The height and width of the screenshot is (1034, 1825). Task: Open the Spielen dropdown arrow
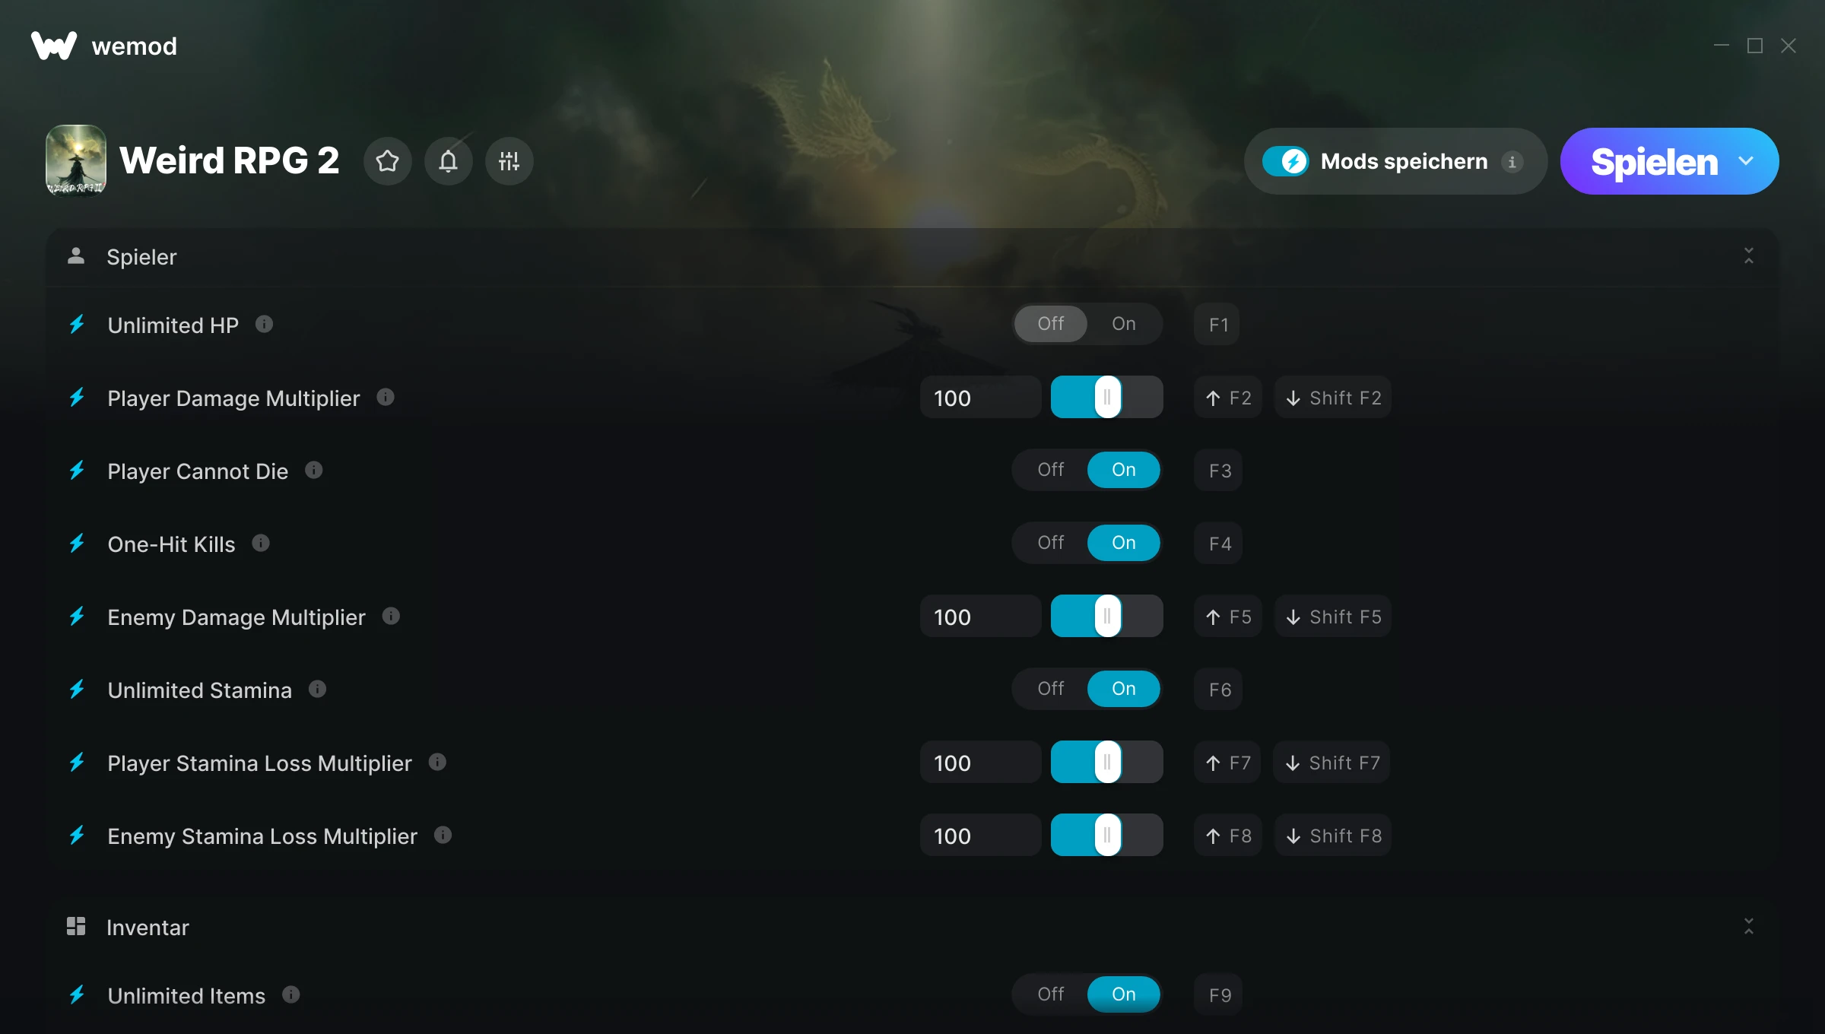[1746, 161]
